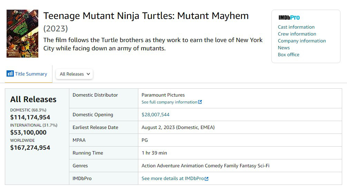Open the News link

pos(284,48)
